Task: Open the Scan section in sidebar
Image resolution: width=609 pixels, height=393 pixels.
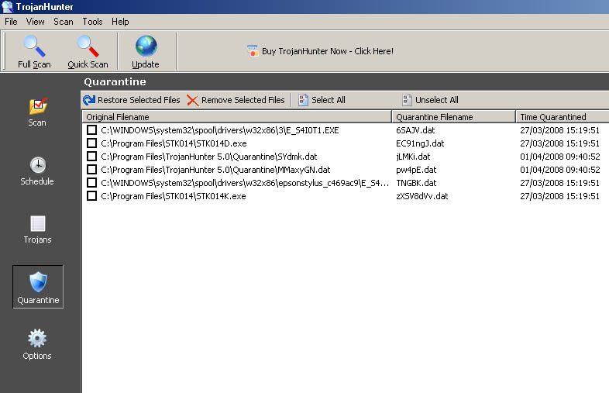Action: [x=37, y=112]
